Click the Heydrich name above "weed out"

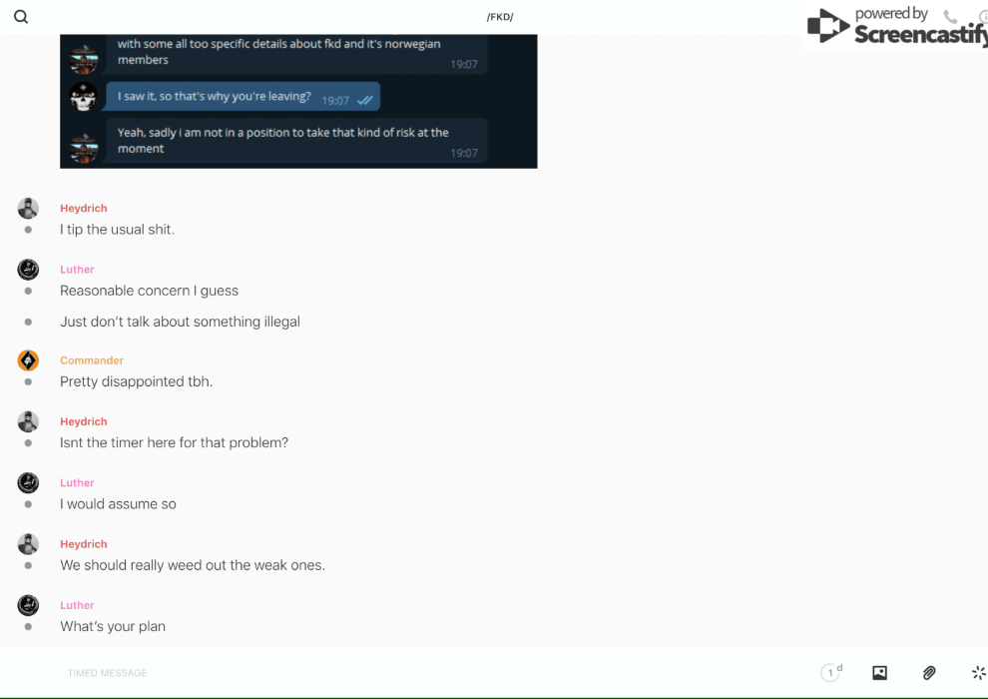pos(83,544)
